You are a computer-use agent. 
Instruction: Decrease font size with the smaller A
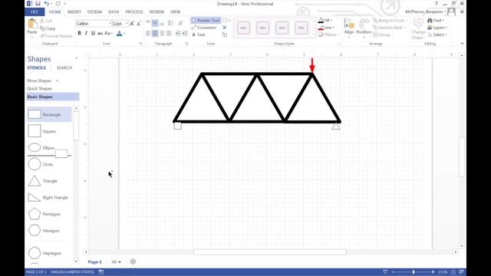(139, 24)
